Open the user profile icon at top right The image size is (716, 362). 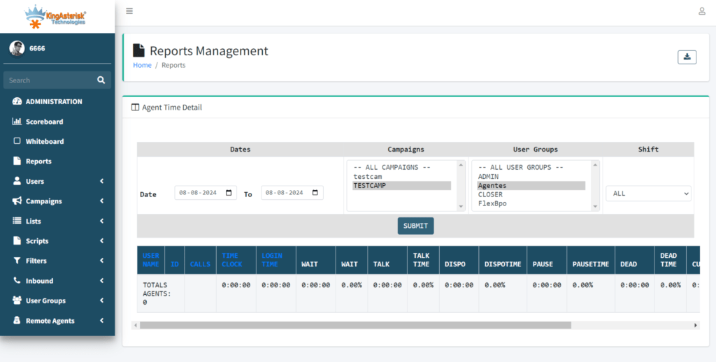(701, 11)
